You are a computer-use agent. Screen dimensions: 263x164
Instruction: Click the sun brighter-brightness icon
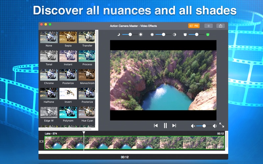point(141,34)
